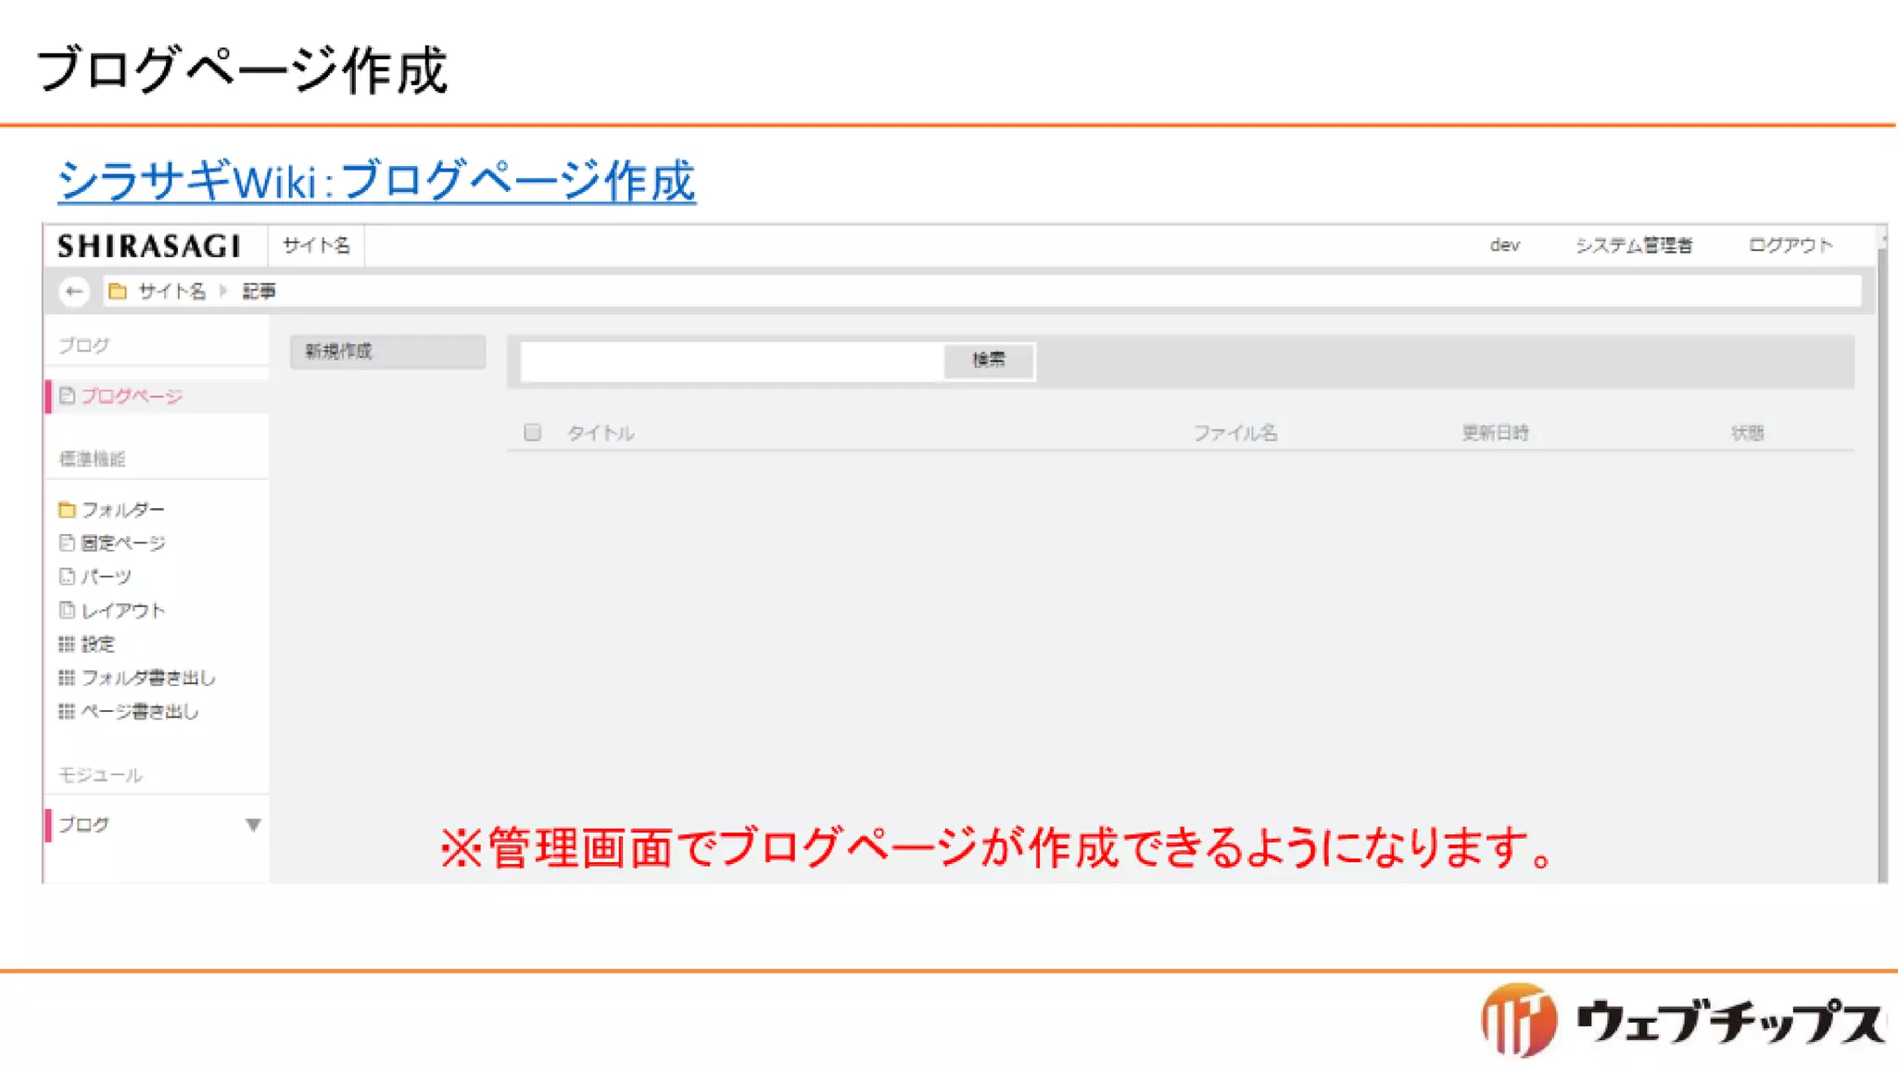The height and width of the screenshot is (1068, 1898).
Task: Click the 記事 breadcrumb item
Action: 259,291
